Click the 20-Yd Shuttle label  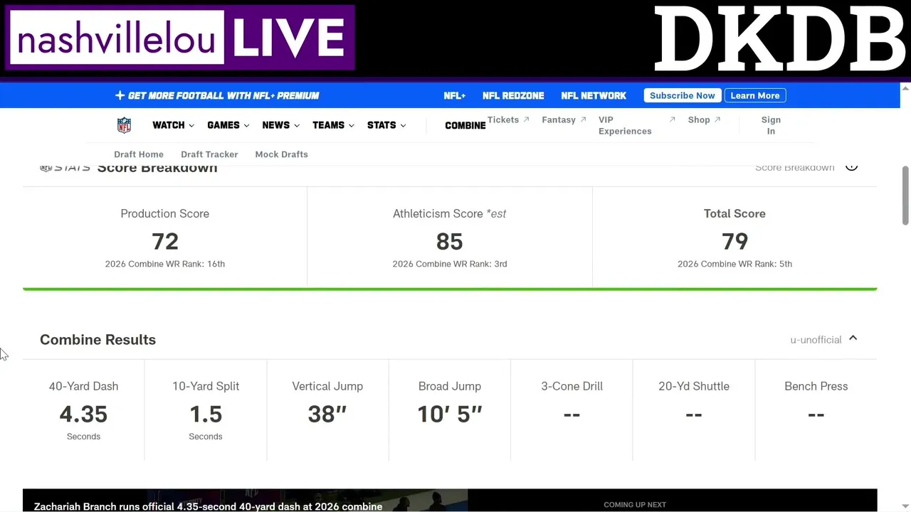click(694, 386)
